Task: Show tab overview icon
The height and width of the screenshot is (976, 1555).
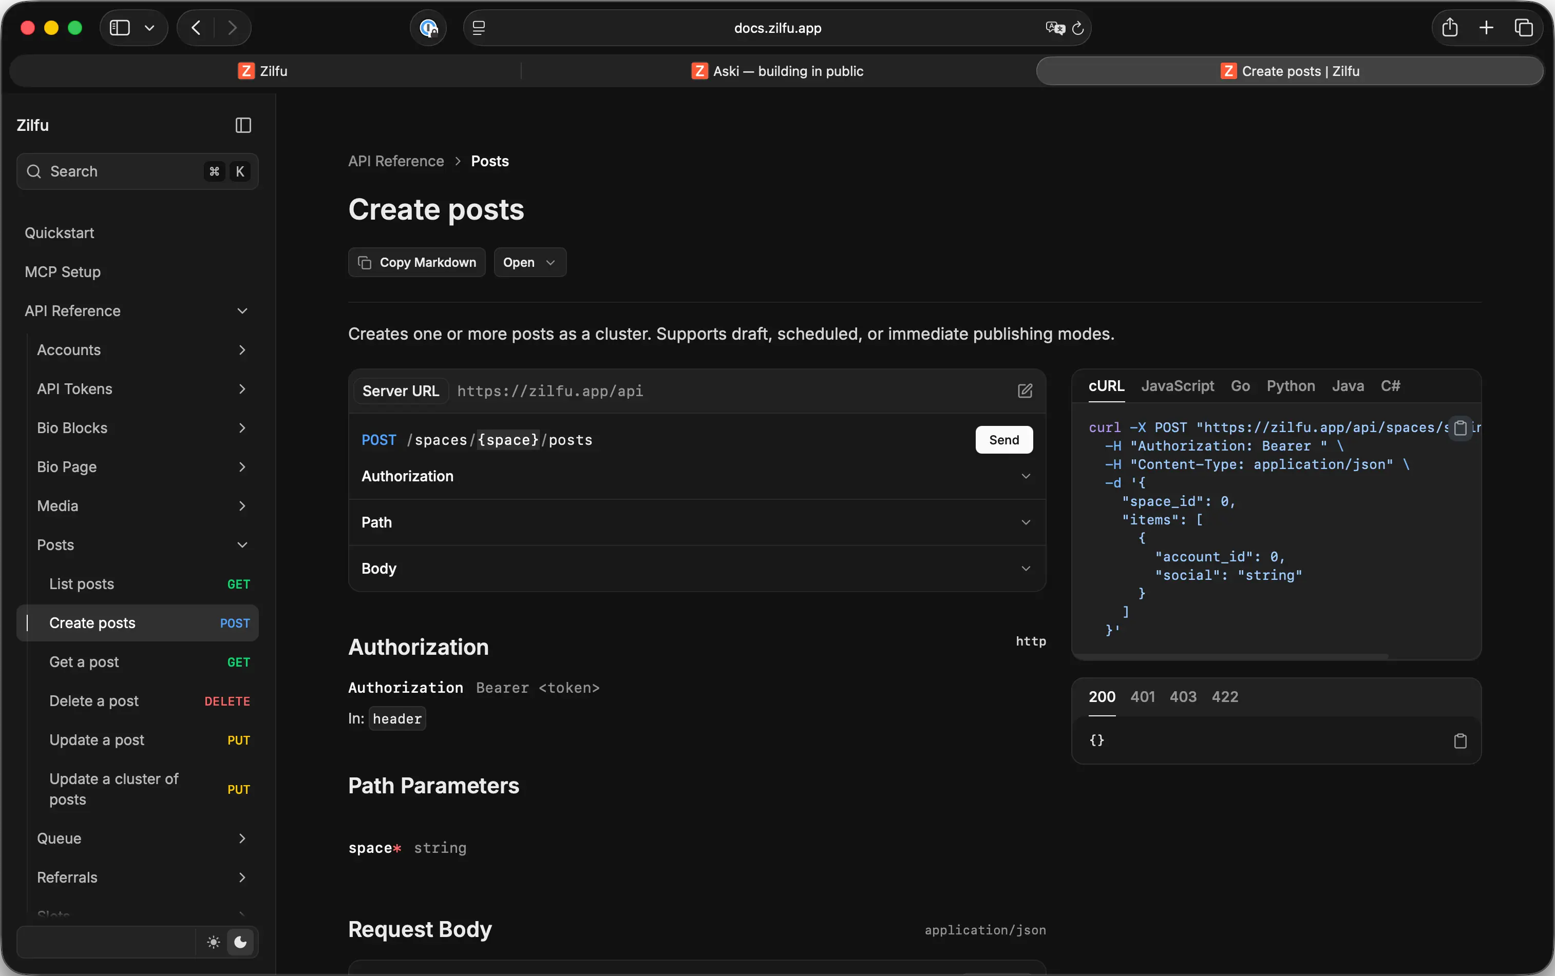Action: click(1523, 28)
